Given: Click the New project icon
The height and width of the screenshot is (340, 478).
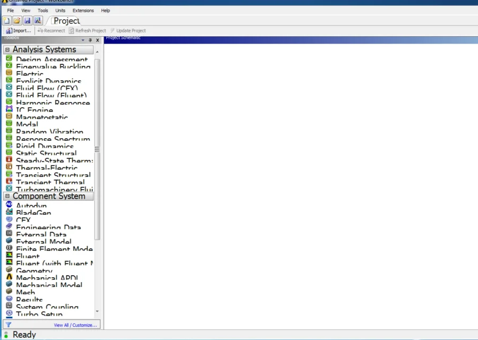Looking at the screenshot, I should [x=6, y=21].
